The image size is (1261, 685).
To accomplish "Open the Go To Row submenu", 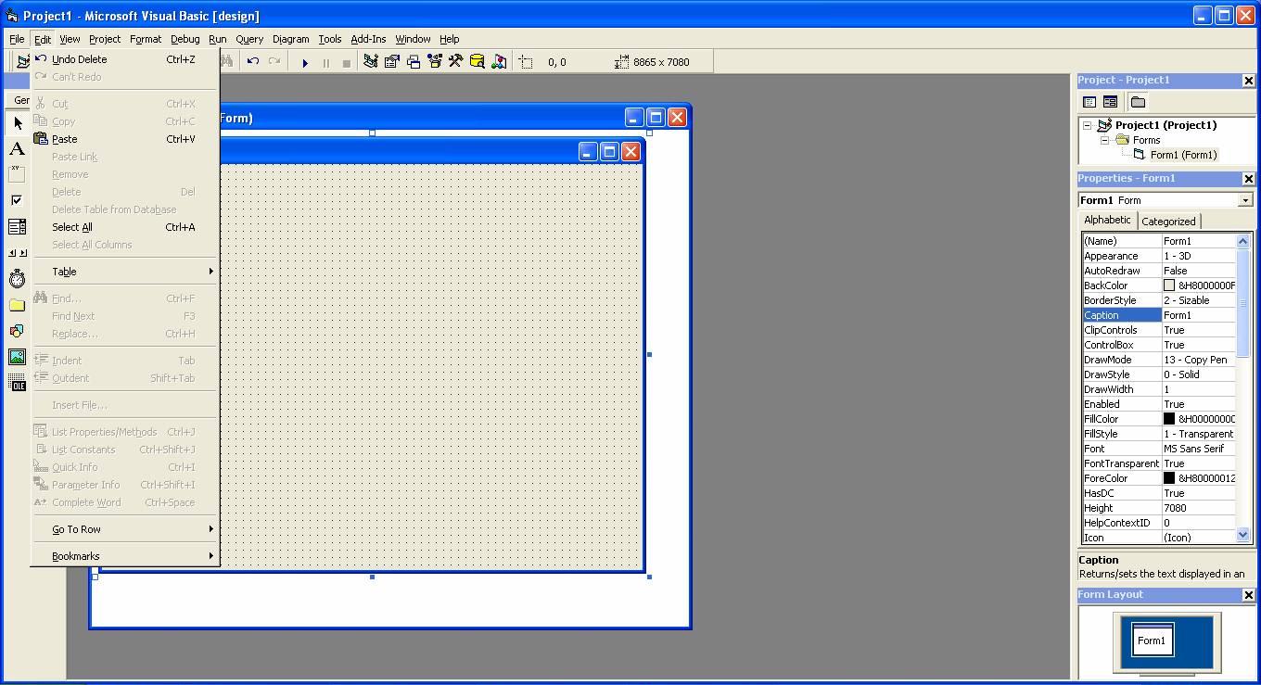I will pyautogui.click(x=124, y=529).
